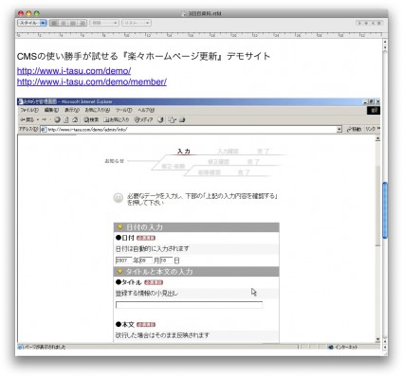Select the 入力 step tab
This screenshot has height=377, width=403.
click(184, 152)
